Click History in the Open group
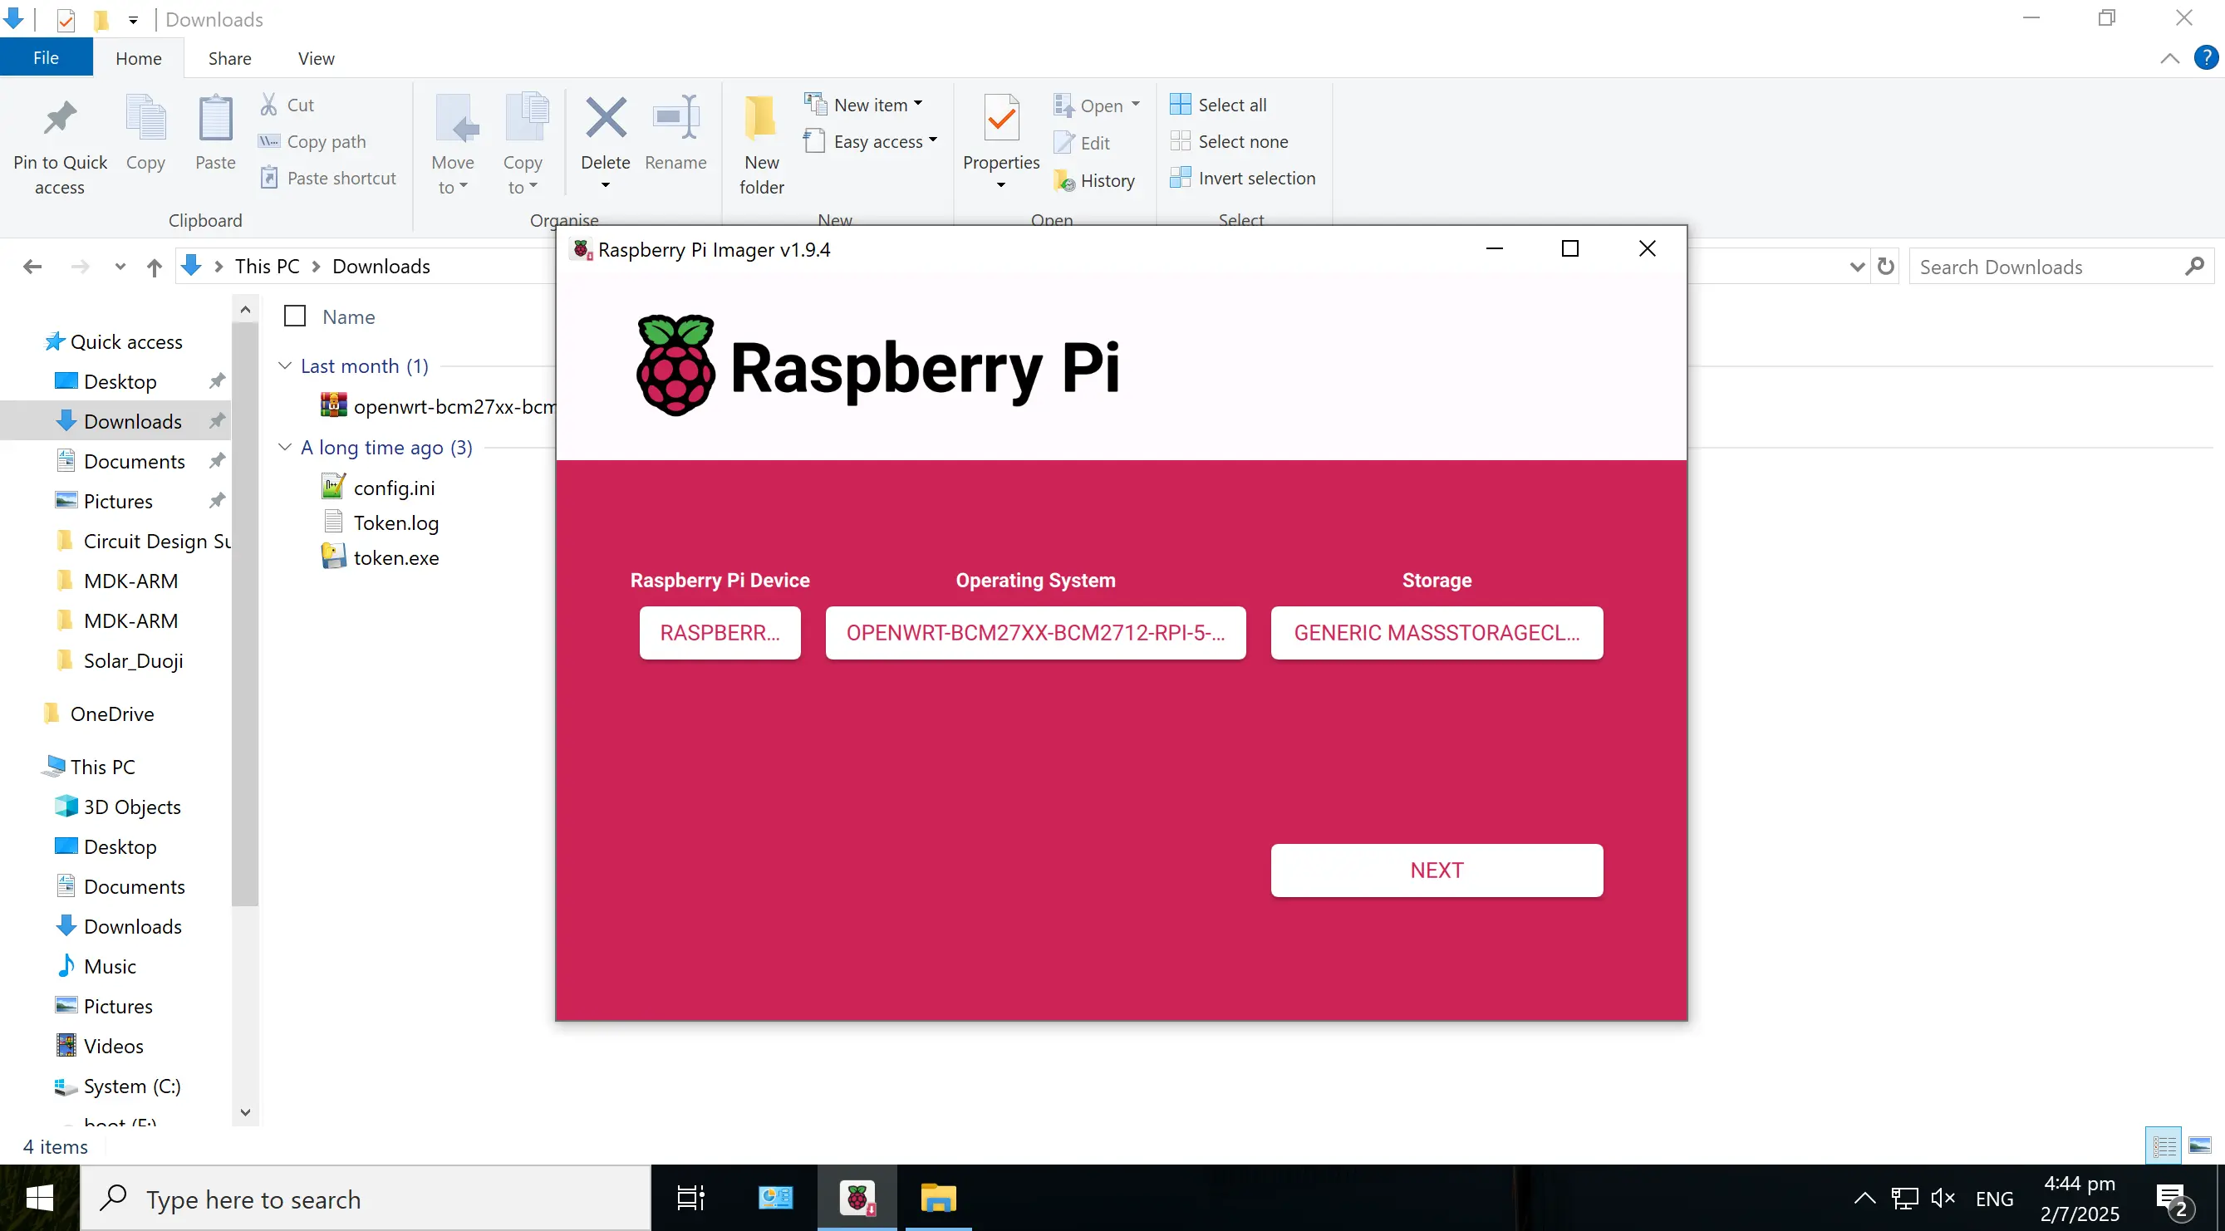Image resolution: width=2225 pixels, height=1231 pixels. pos(1094,181)
